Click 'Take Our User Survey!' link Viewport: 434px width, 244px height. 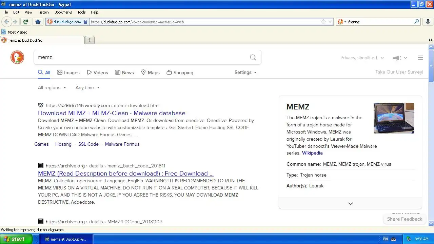[399, 72]
